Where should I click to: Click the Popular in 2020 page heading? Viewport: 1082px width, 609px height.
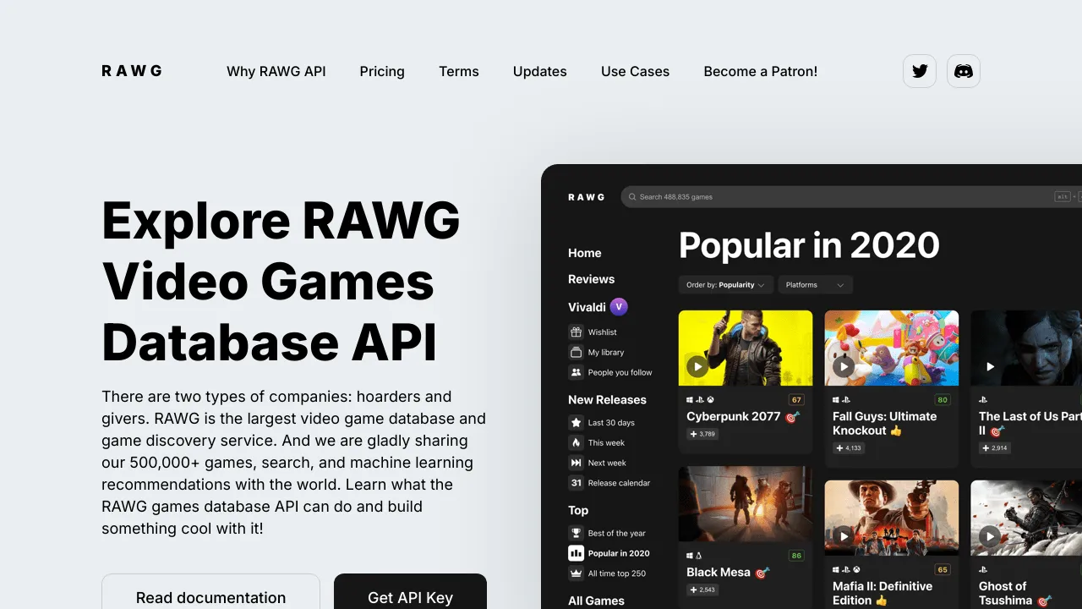point(809,245)
